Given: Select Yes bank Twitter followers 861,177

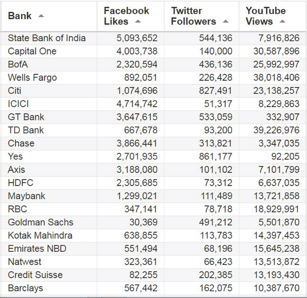Looking at the screenshot, I should [x=215, y=157].
